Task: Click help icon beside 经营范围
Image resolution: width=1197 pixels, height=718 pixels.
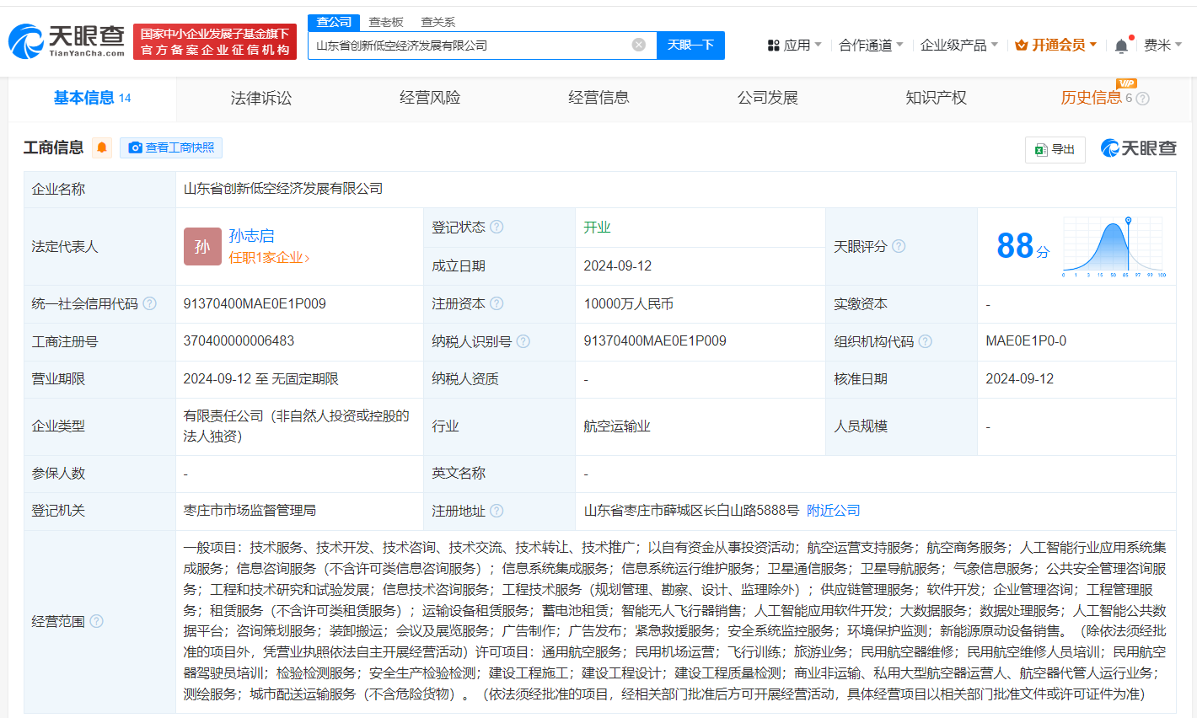Action: click(96, 621)
